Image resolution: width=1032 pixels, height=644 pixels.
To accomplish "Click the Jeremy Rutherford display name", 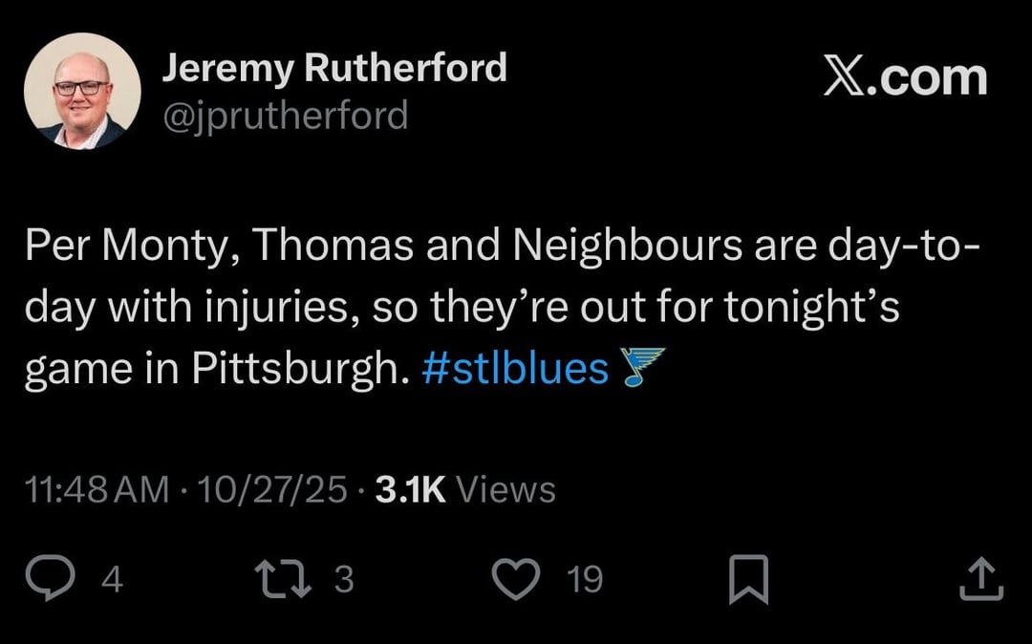I will tap(336, 67).
